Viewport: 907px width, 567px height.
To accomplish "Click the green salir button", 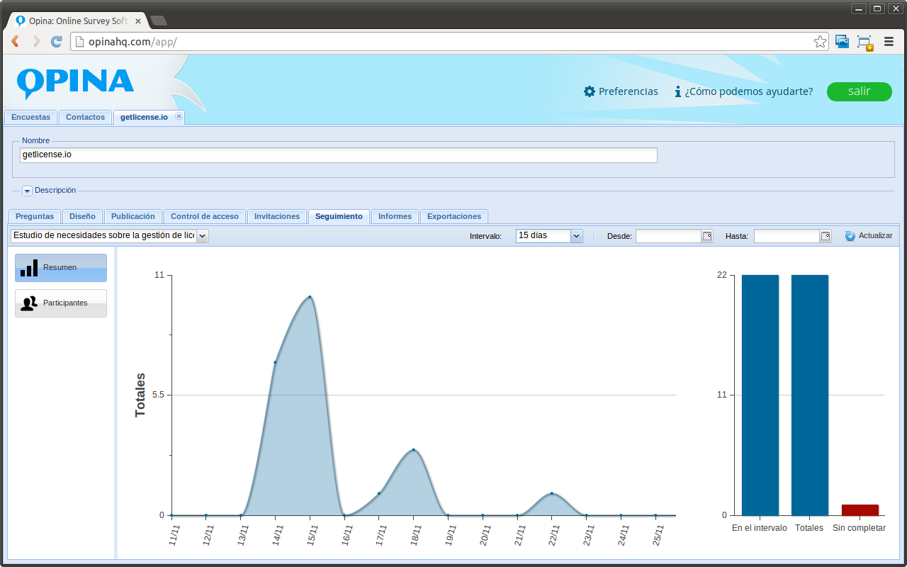I will point(859,91).
